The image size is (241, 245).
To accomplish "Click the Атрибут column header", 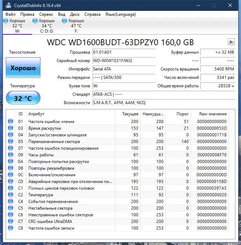I will 36,114.
